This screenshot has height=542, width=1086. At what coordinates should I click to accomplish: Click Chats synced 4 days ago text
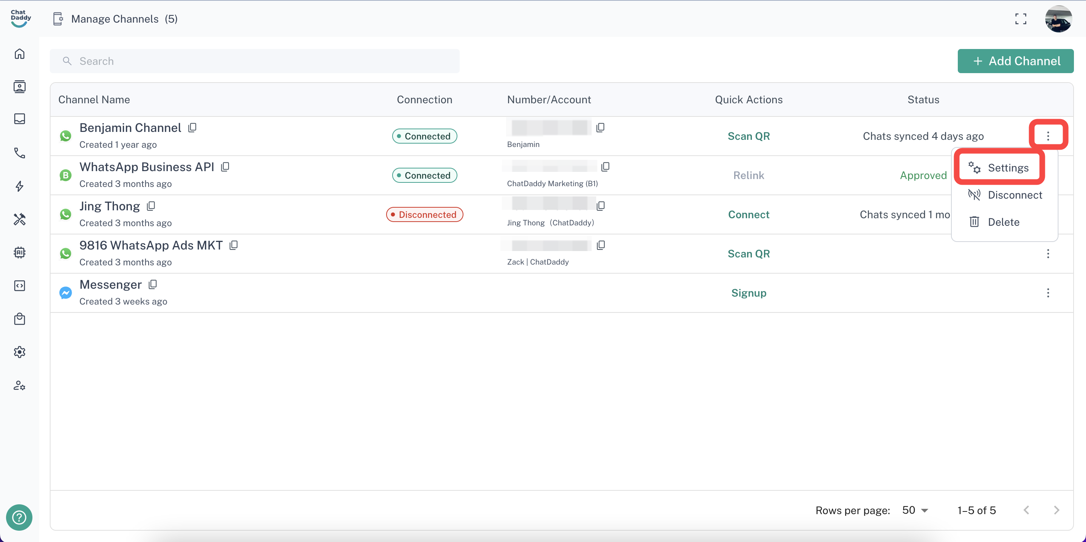pos(923,136)
